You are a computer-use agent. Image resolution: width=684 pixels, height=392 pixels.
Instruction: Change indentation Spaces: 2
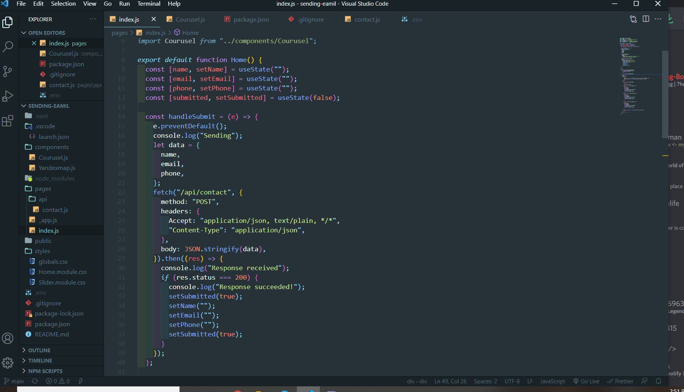[x=485, y=381]
